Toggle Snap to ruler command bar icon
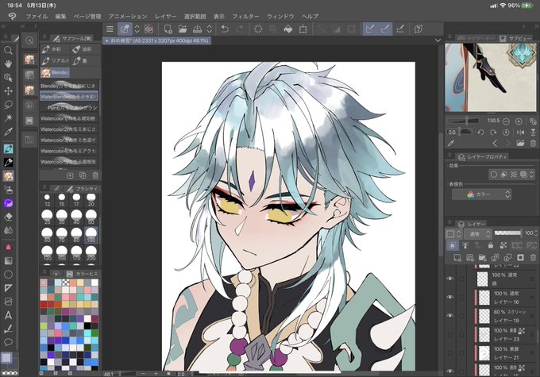 pyautogui.click(x=370, y=29)
